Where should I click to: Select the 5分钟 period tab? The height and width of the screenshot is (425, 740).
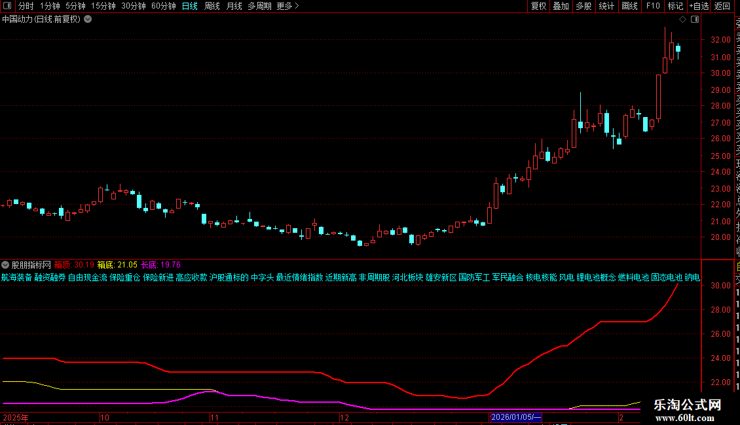pyautogui.click(x=75, y=6)
